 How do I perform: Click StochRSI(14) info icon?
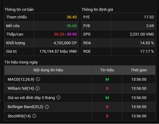(x=34, y=116)
